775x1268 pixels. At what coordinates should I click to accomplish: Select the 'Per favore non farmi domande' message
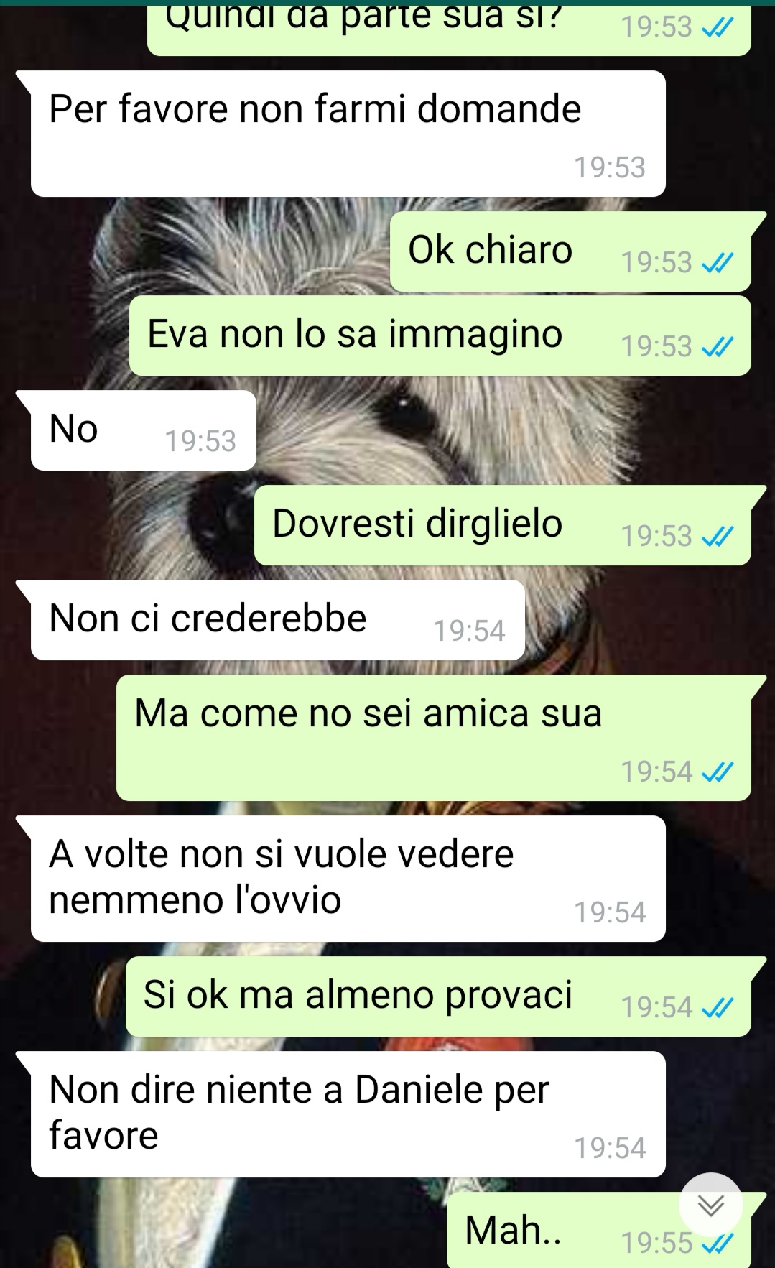(x=348, y=134)
